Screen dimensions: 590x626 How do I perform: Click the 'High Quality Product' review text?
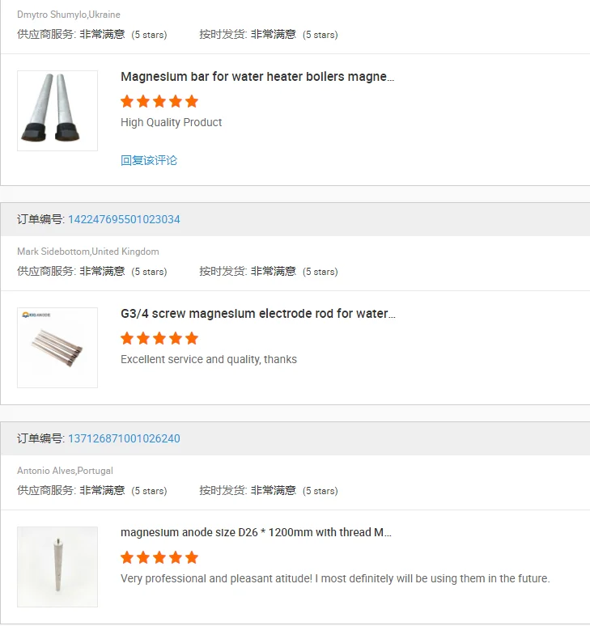171,122
